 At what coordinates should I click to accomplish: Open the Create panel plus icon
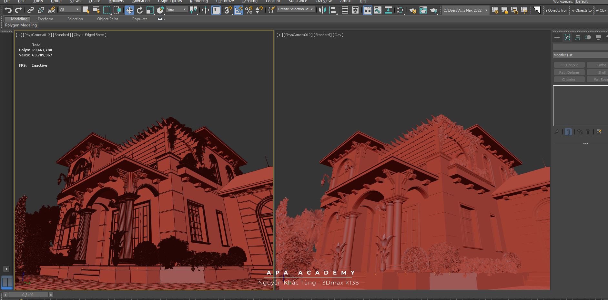557,37
